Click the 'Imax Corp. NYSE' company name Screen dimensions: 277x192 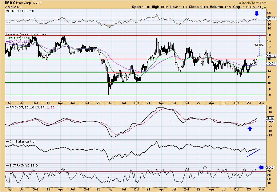(x=29, y=3)
